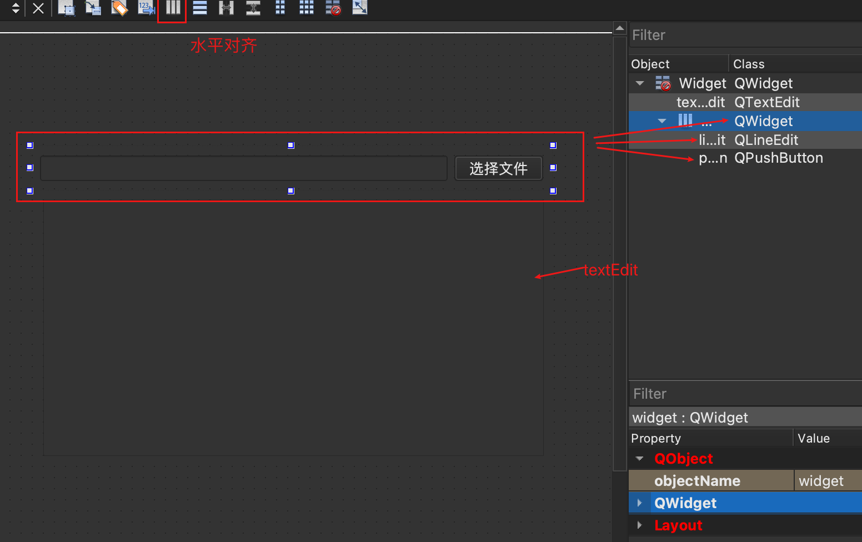Collapse the QObject property group

click(639, 459)
